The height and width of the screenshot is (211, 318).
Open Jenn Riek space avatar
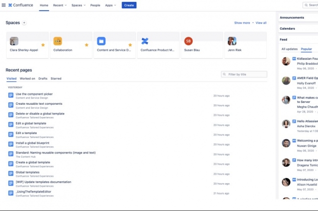(x=232, y=41)
